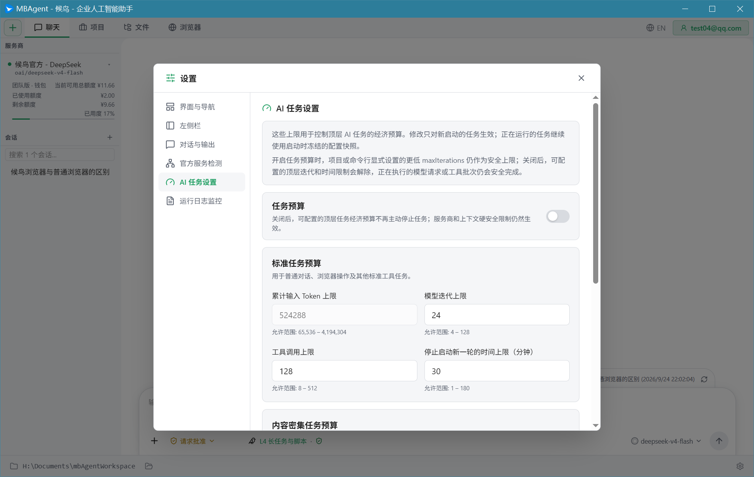754x477 pixels.
Task: Open the 候鸟浏览器与普通浏览器的区别 conversation
Action: (x=60, y=172)
